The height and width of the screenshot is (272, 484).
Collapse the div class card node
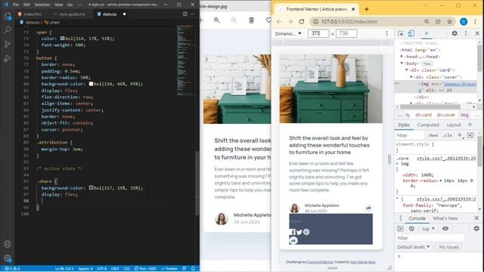(407, 70)
